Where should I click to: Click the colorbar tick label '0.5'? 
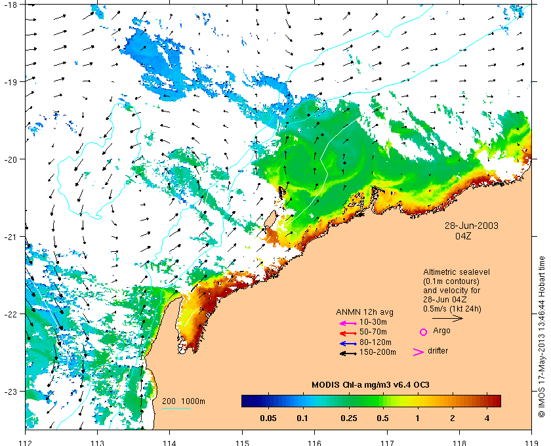point(383,418)
